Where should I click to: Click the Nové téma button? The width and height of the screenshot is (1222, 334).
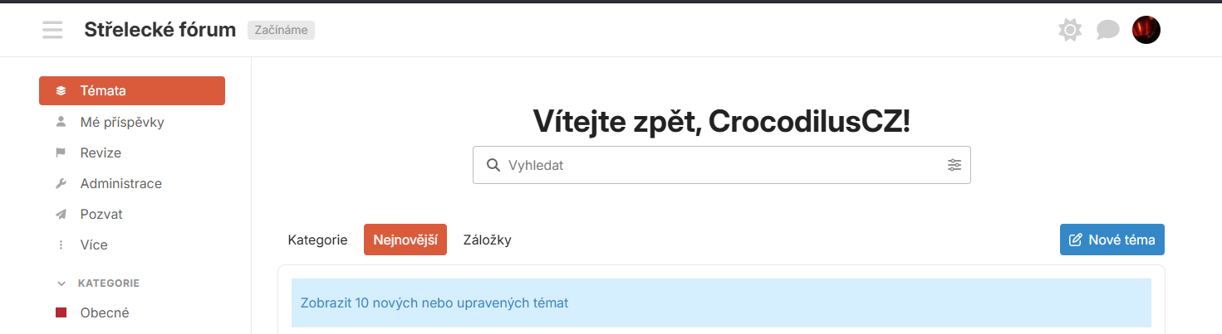pos(1112,240)
